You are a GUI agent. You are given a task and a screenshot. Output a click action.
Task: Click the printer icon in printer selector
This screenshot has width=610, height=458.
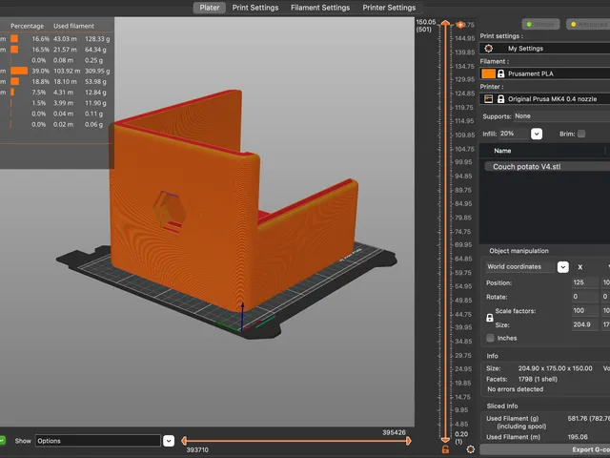tap(488, 99)
